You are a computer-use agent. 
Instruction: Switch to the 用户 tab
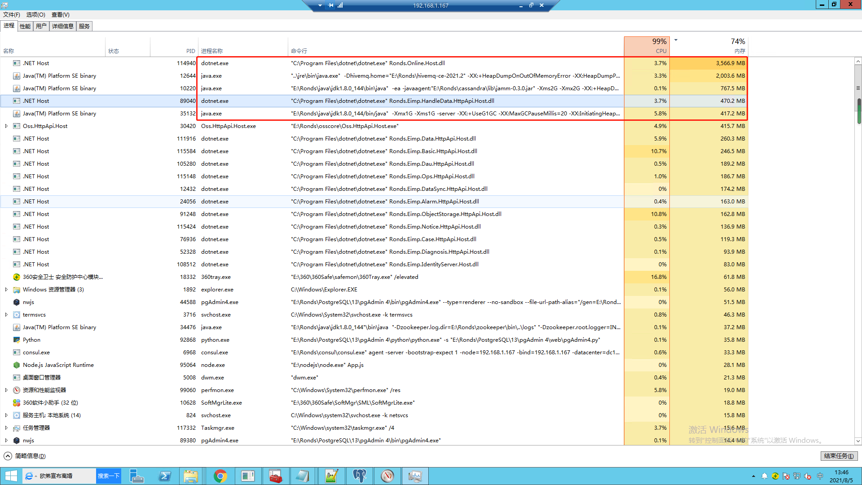[x=41, y=26]
